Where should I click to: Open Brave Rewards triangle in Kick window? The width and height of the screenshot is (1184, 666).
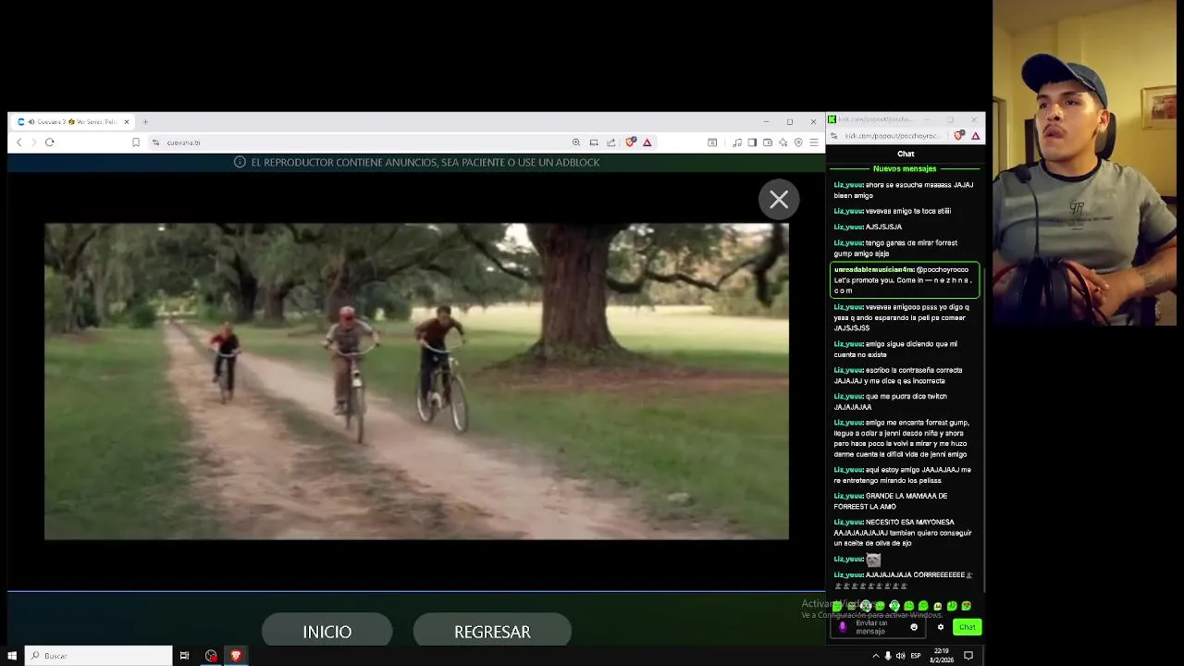pos(975,136)
